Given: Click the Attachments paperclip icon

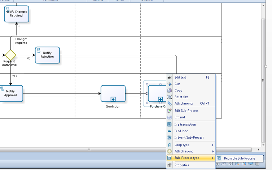Looking at the screenshot, I should click(x=170, y=104).
